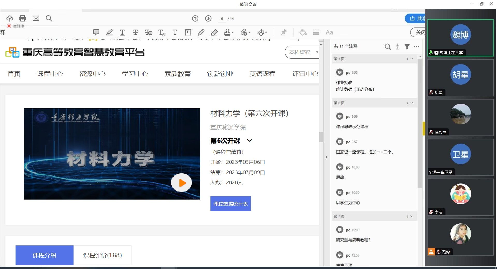Click the page number input field
Screen dimensions: 497x269
pos(222,19)
